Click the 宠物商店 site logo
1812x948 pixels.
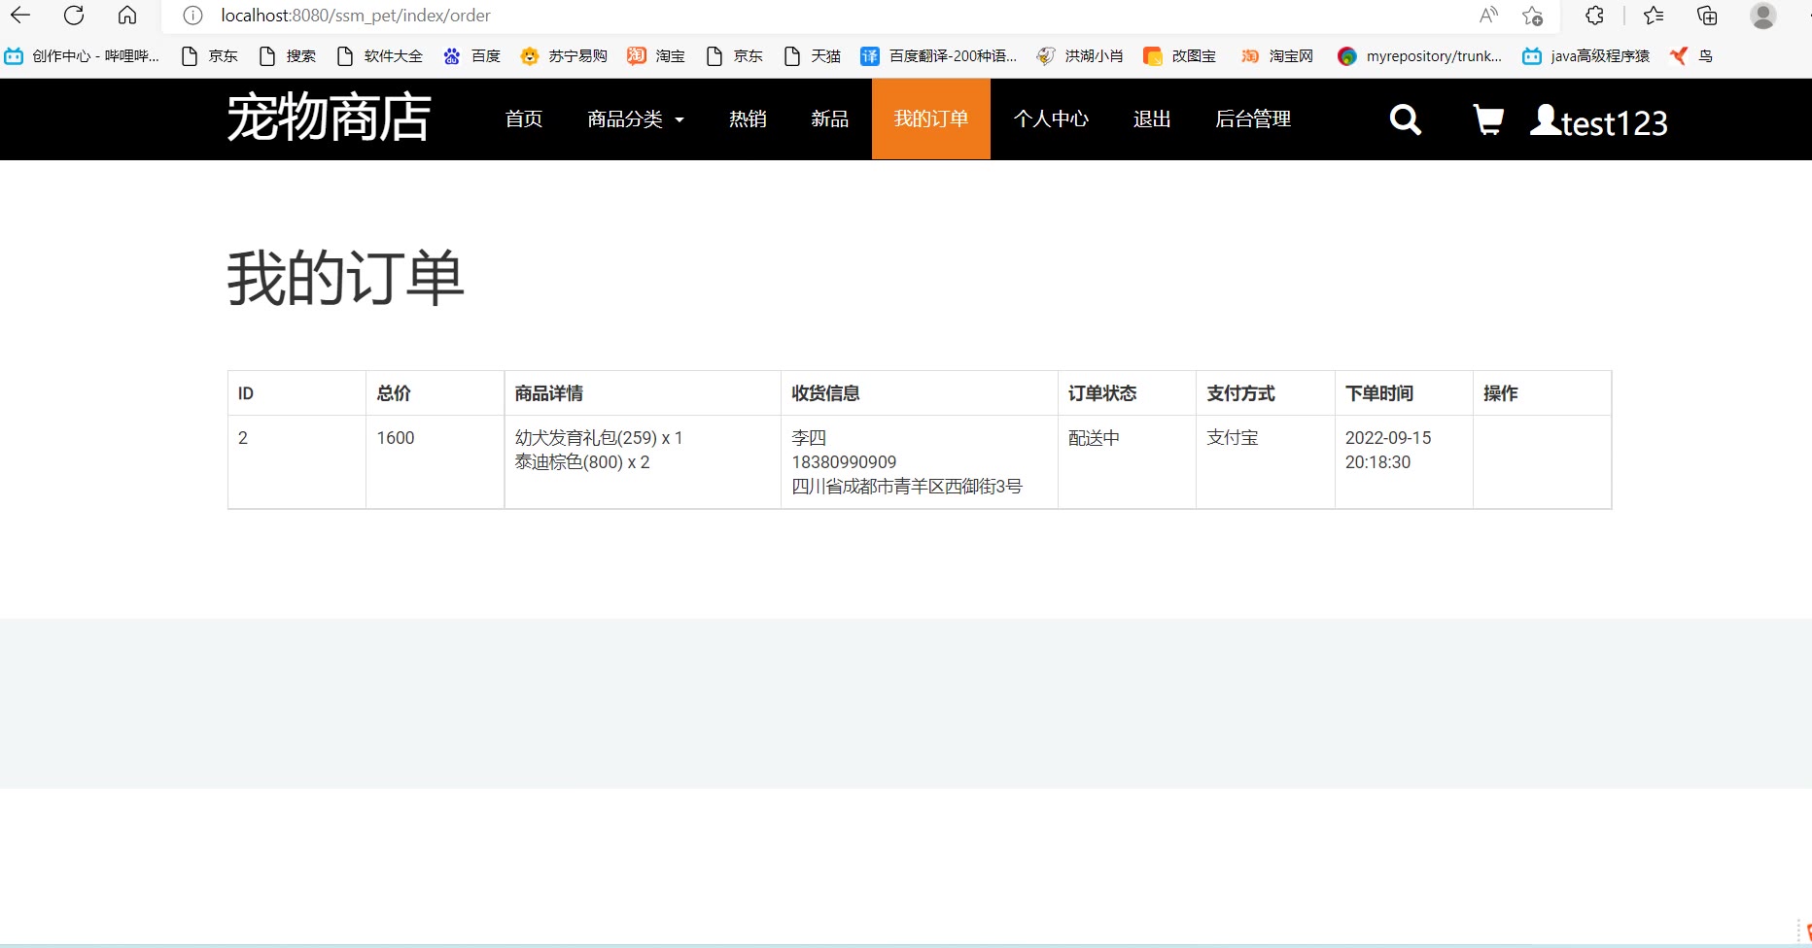[329, 118]
